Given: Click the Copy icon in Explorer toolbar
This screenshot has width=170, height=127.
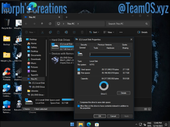Looking at the screenshot, I should click(x=50, y=32).
